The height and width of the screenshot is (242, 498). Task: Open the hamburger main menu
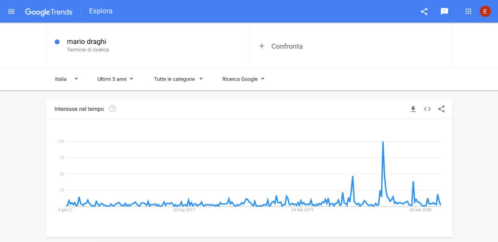(11, 11)
